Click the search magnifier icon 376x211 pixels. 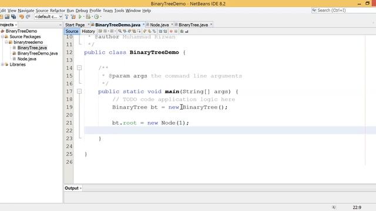click(x=314, y=11)
